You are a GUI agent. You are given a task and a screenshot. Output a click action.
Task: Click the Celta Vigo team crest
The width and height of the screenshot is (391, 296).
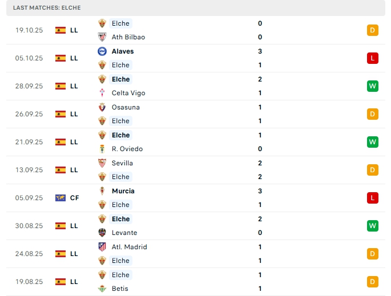[x=102, y=93]
